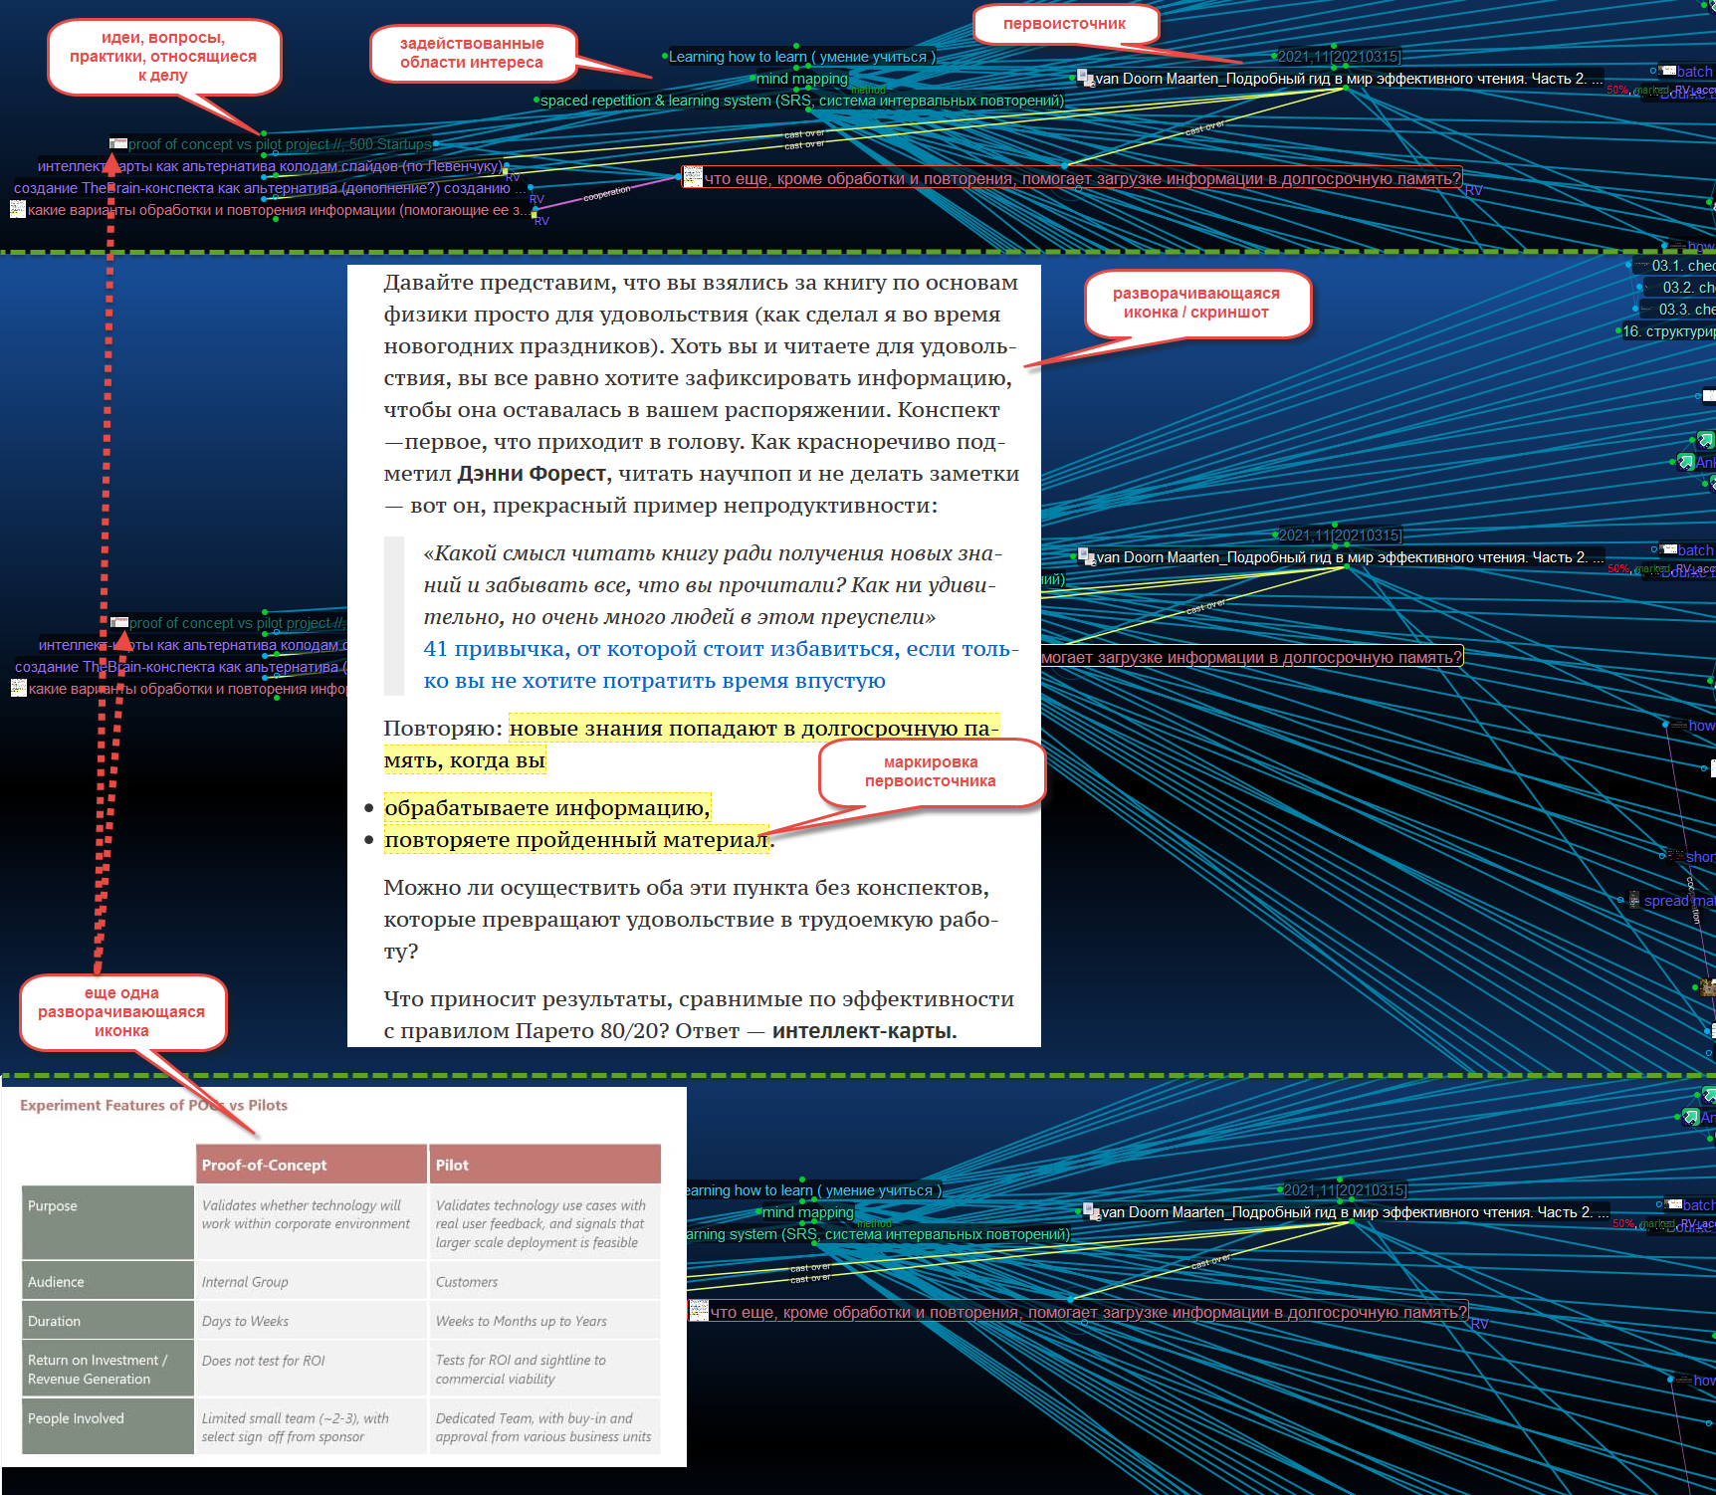Click screenshot icon on "что еще, кроме обработки" thought
Screen dimensions: 1716x1495
[693, 178]
